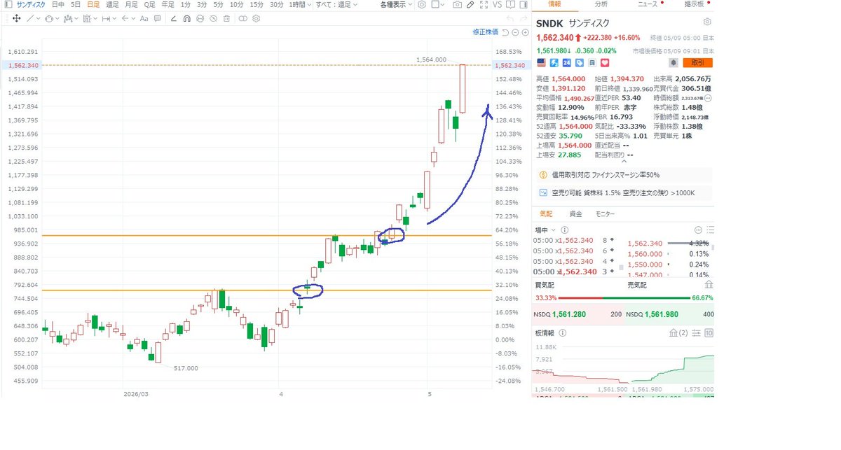Switch to the 日中 intraday view
Viewport: 841px width, 450px height.
click(x=58, y=4)
